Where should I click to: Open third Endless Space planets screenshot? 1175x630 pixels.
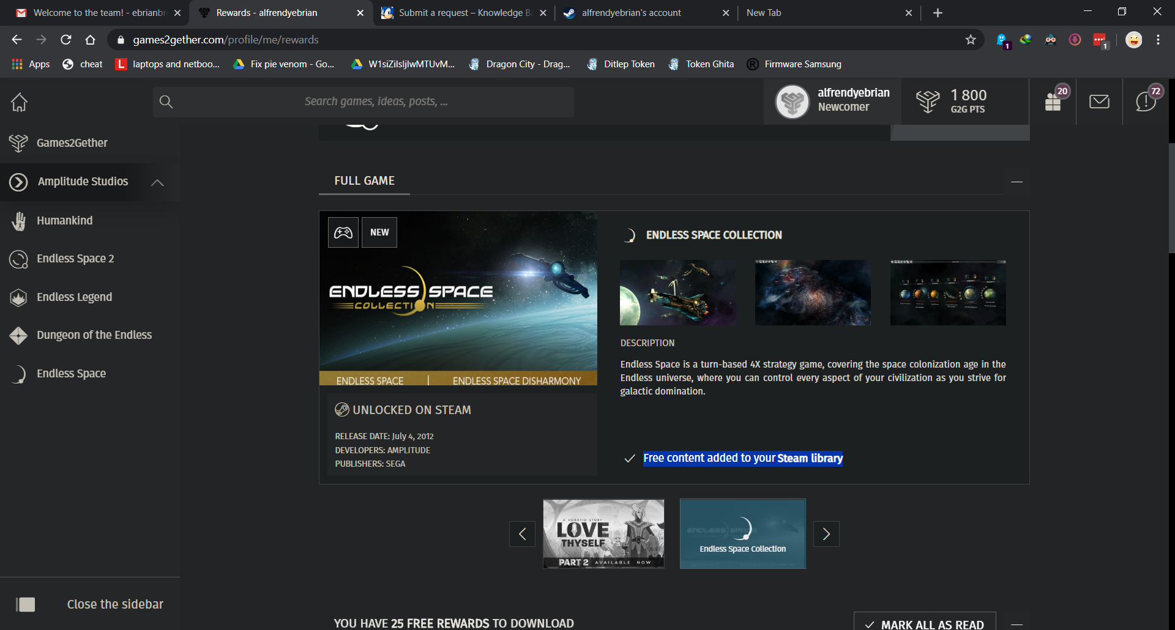point(948,292)
